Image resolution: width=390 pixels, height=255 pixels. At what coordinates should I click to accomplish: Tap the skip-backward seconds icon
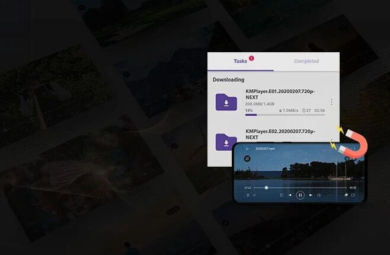pyautogui.click(x=282, y=195)
